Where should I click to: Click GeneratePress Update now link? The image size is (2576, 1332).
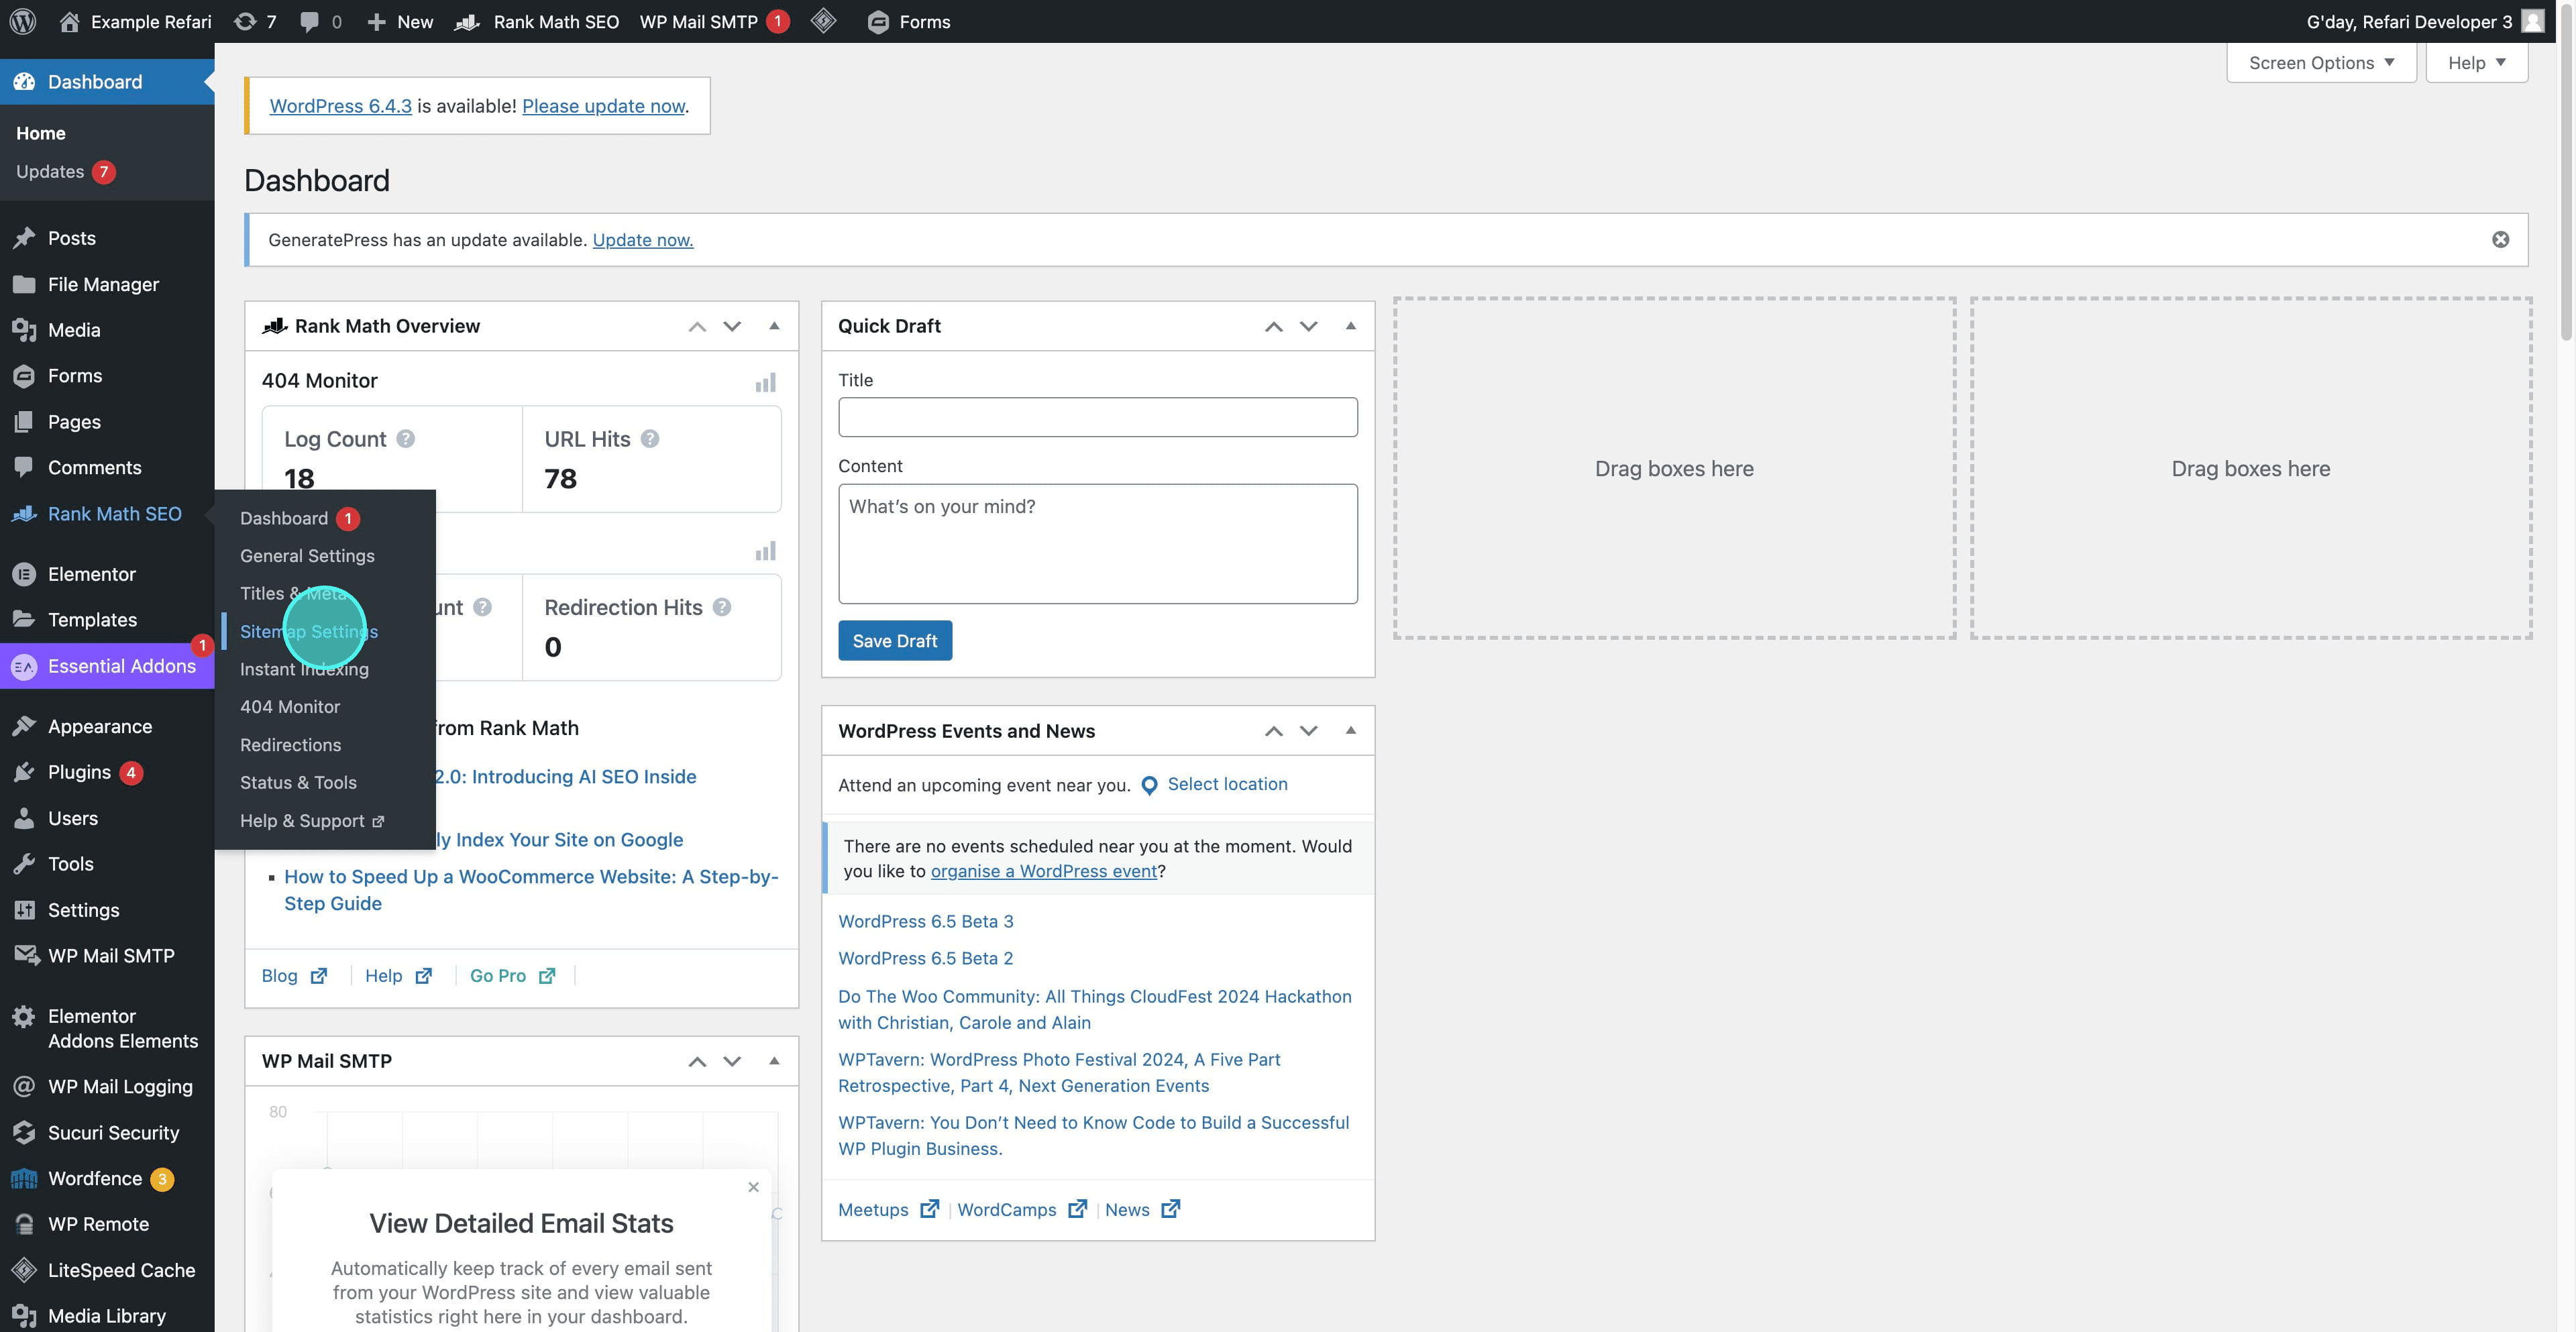click(x=643, y=240)
